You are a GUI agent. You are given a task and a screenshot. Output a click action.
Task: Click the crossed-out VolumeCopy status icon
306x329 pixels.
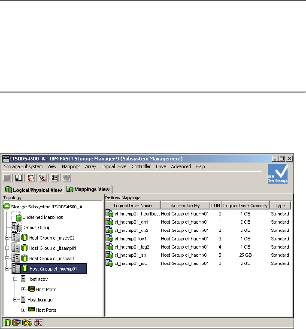tap(27, 323)
